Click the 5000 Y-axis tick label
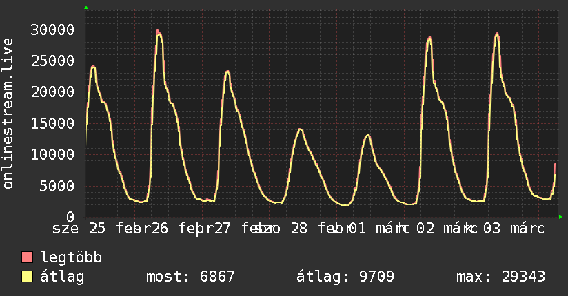568x296 pixels. tap(57, 186)
